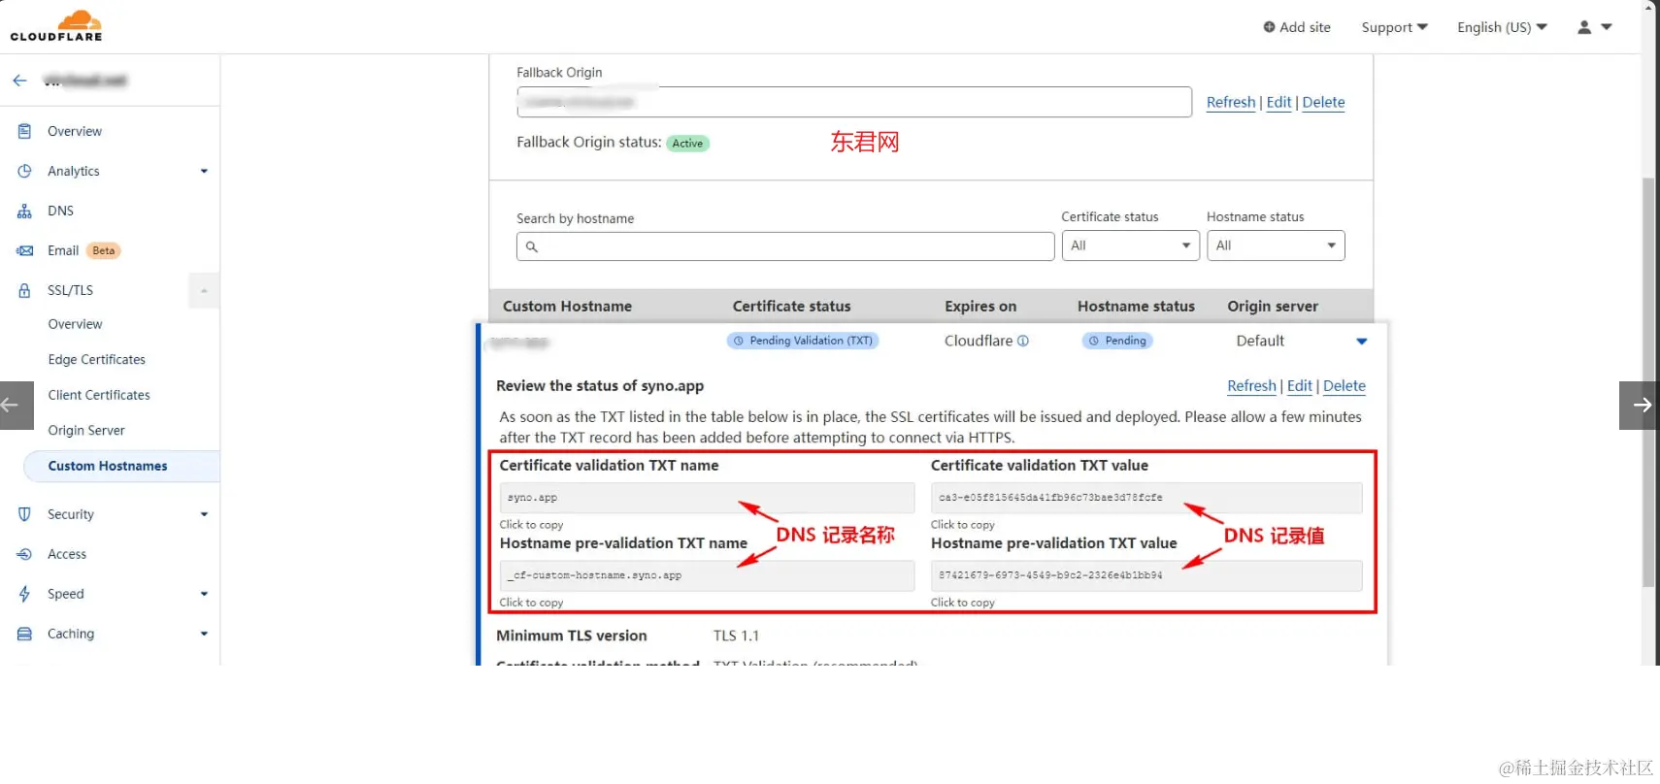This screenshot has width=1660, height=784.
Task: Expand the Security submenu
Action: coord(204,514)
